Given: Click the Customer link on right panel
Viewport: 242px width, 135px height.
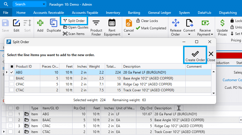Looking at the screenshot, I should 232,80.
